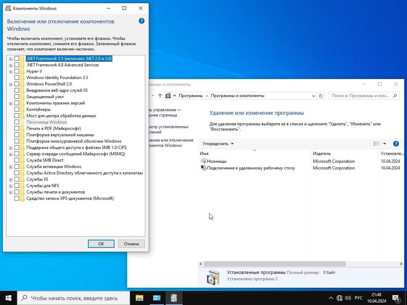Click the right arrow of the horizontal scrollbar
The image size is (407, 305).
tap(401, 264)
